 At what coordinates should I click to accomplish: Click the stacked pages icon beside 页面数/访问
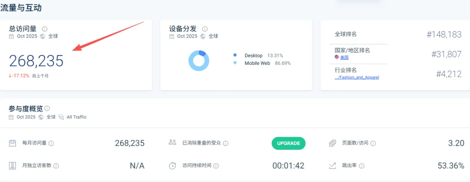[333, 143]
